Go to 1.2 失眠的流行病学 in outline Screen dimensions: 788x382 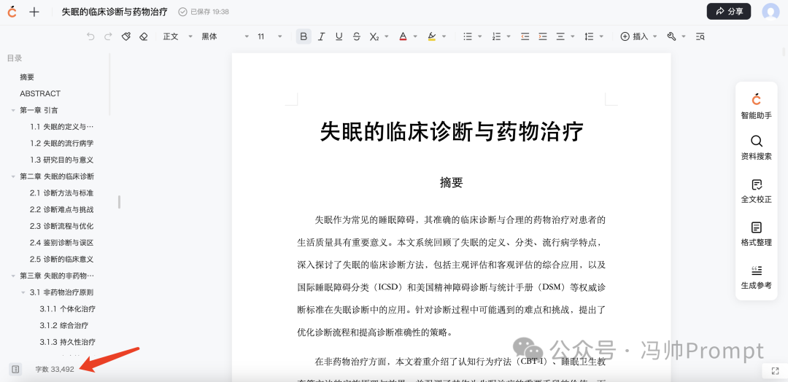[61, 143]
